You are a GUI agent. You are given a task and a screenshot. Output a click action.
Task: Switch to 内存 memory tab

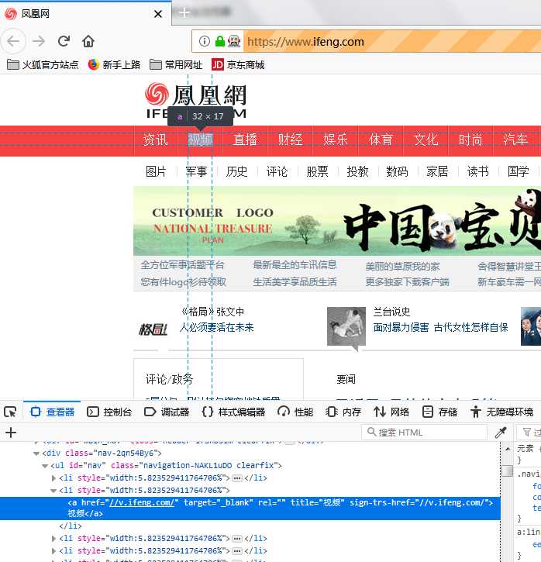[343, 412]
